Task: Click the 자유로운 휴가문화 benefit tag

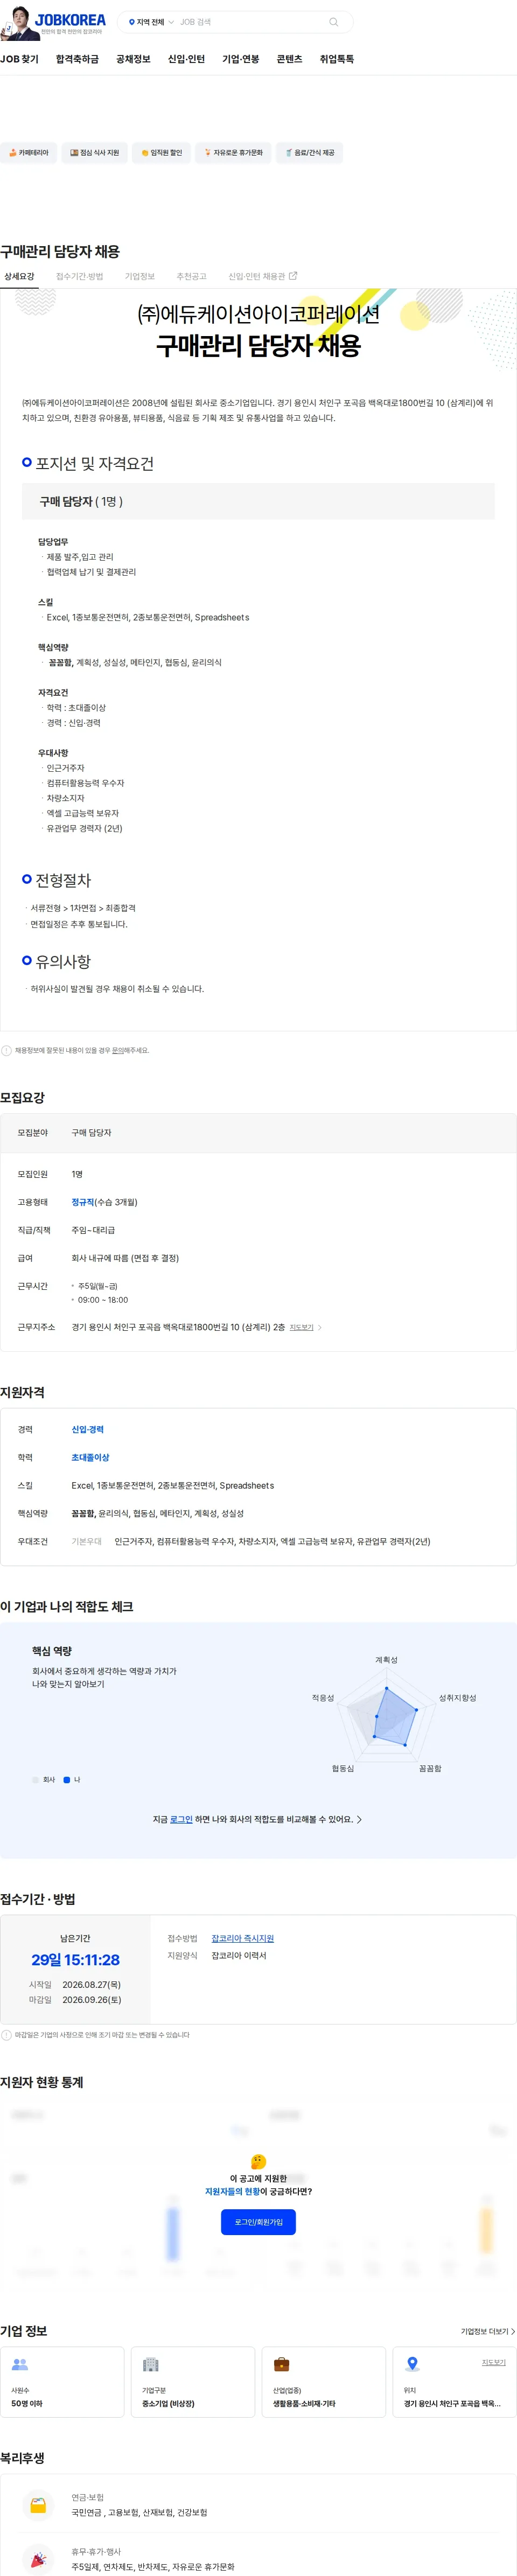Action: click(233, 153)
